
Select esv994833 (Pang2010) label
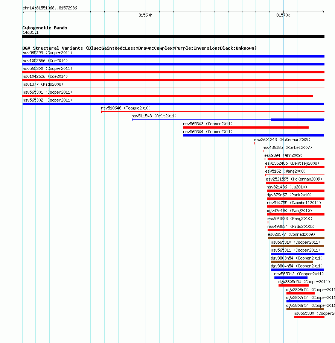point(290,219)
